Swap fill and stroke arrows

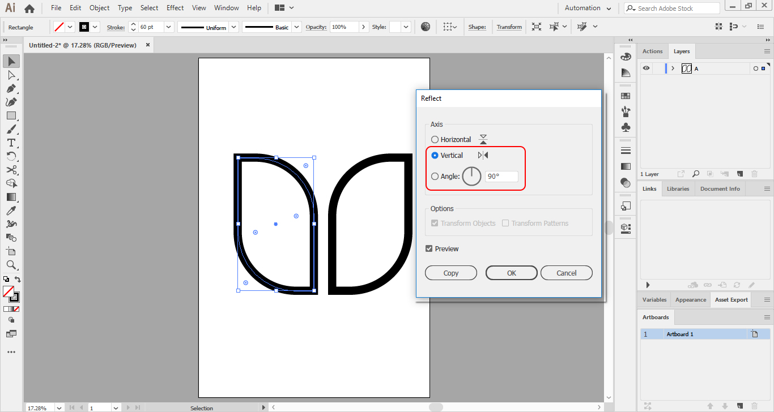[18, 280]
